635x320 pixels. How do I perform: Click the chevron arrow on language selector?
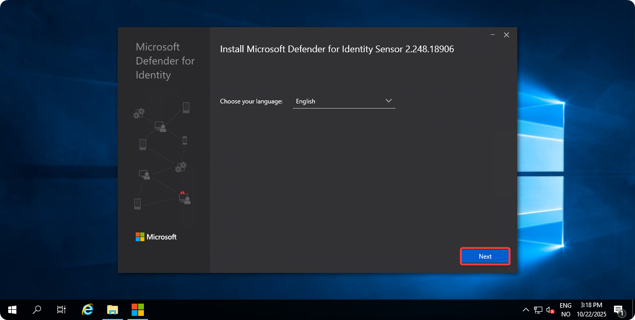click(x=388, y=101)
